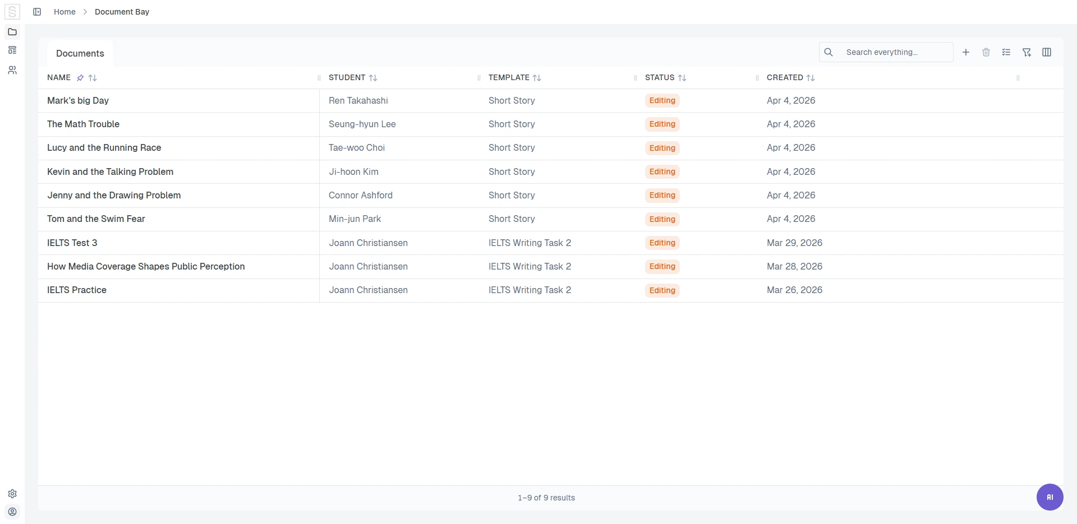The height and width of the screenshot is (524, 1077).
Task: Open Jenny and the Drawing Problem
Action: point(114,195)
